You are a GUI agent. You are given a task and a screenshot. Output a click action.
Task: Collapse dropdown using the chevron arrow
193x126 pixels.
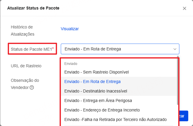[x=175, y=49]
